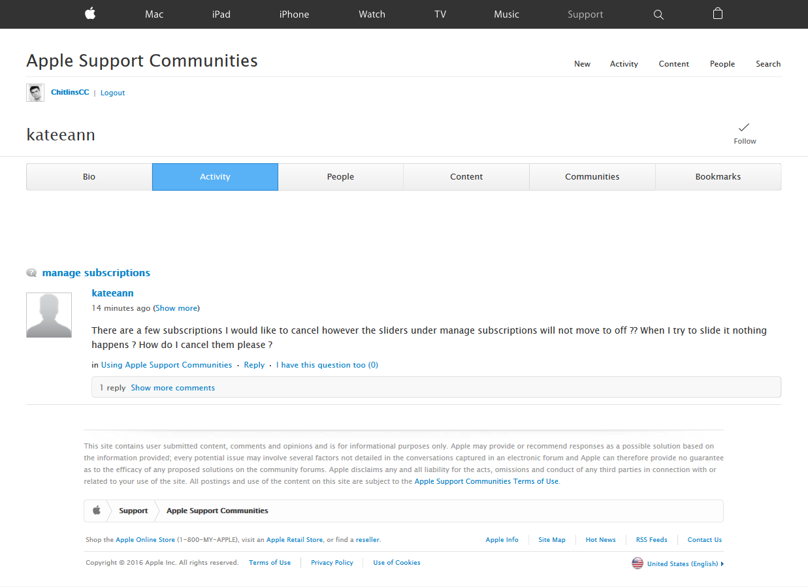Image resolution: width=808 pixels, height=587 pixels.
Task: Open Support in top navigation
Action: click(x=585, y=14)
